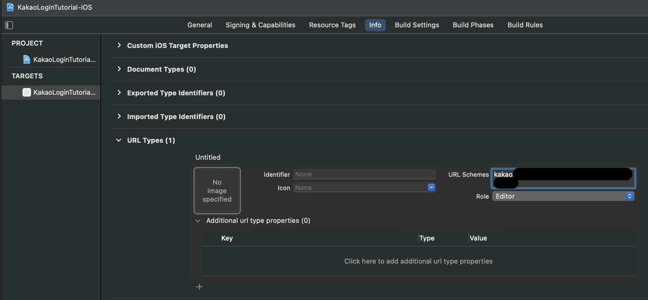Click the Value column header

(x=478, y=238)
